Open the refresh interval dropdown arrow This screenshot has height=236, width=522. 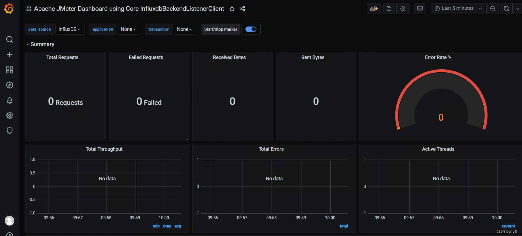[x=518, y=9]
